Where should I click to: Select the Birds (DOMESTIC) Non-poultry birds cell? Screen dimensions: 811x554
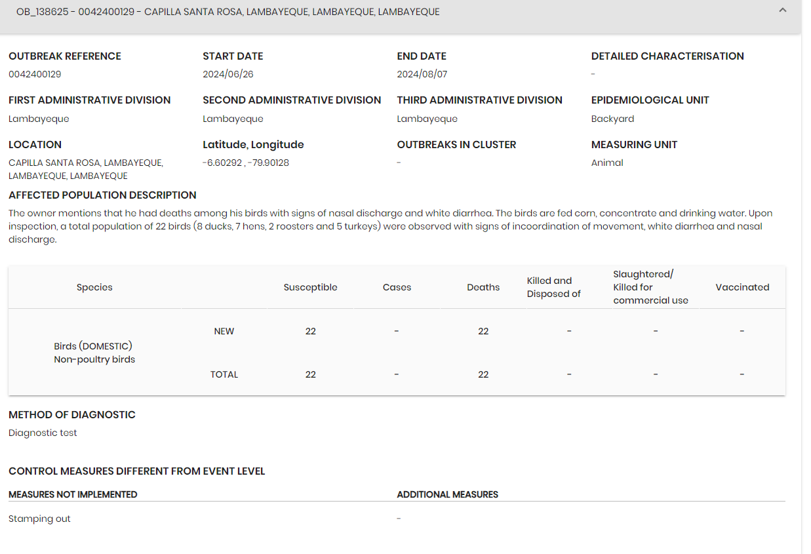[x=94, y=353]
